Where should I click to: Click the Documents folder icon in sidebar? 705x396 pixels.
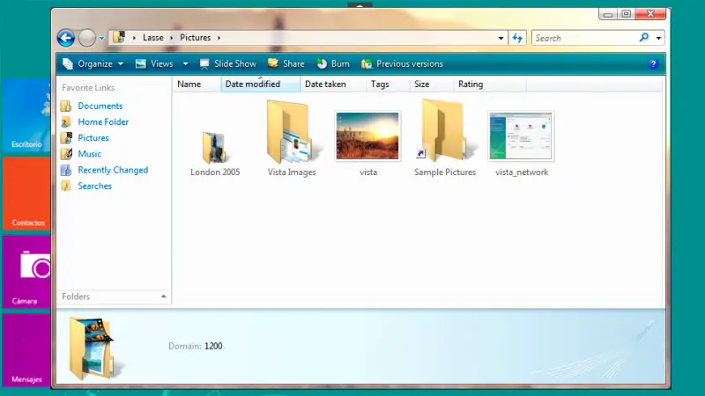(x=66, y=106)
